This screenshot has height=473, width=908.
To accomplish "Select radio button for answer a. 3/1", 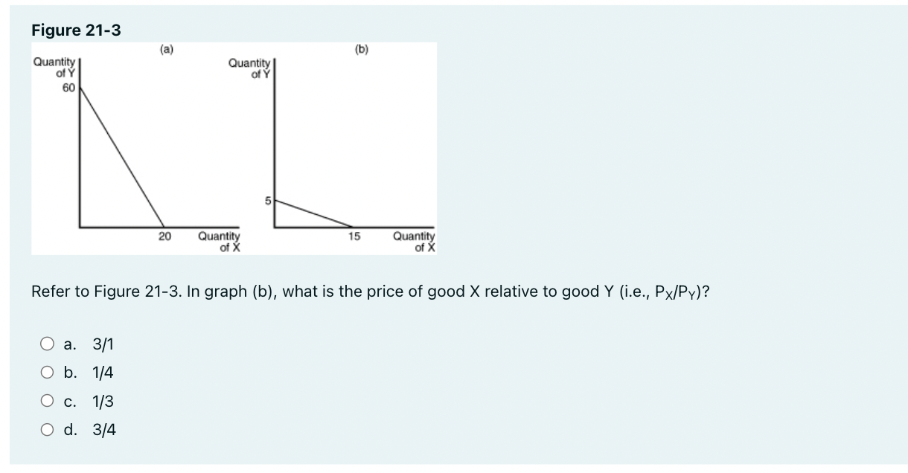I will [x=47, y=344].
